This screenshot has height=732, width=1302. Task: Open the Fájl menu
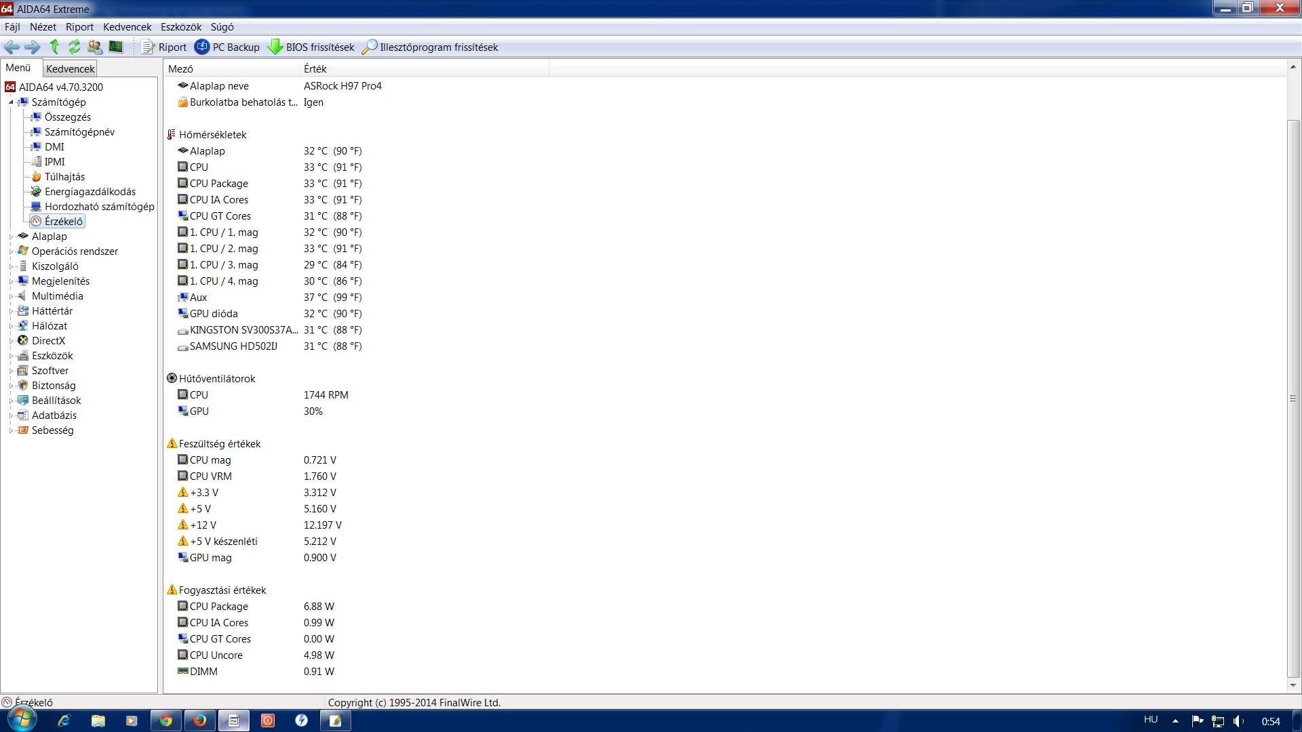click(12, 27)
